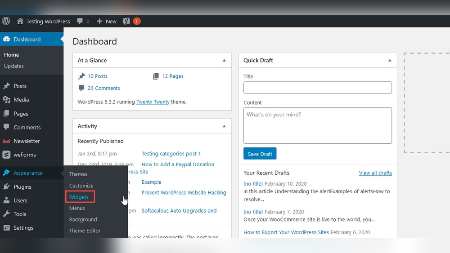Click the bubble icon next to 26 Comments
Viewport: 450px width, 253px height.
coord(81,88)
